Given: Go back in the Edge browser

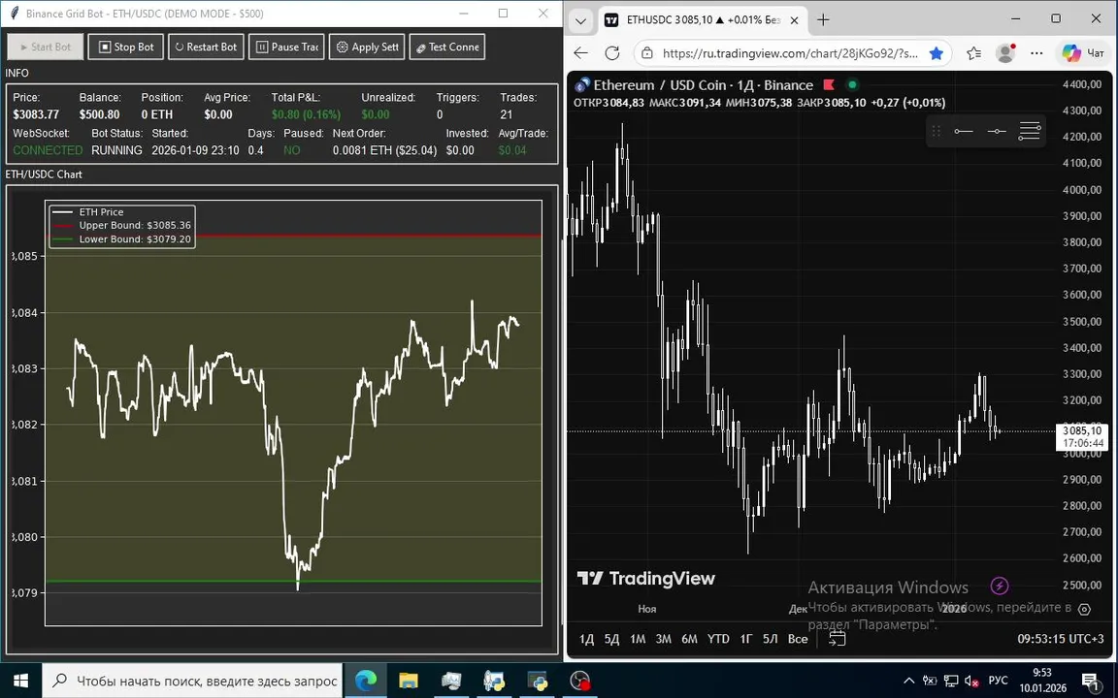Looking at the screenshot, I should pos(581,52).
